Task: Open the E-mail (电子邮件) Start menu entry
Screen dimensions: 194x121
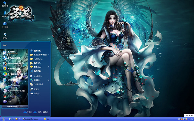Action: [x=14, y=53]
